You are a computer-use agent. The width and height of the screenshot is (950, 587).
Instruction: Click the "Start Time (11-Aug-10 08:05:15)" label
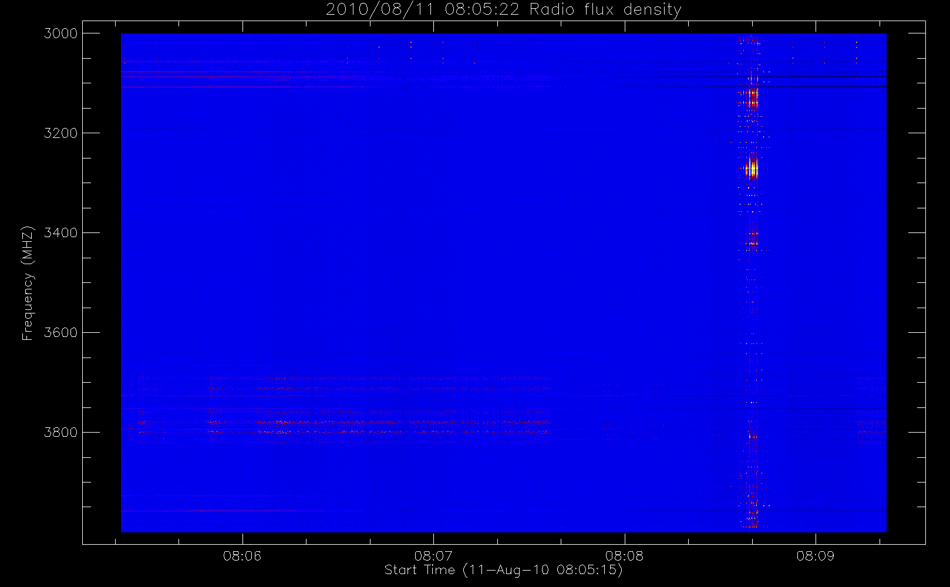tap(503, 570)
